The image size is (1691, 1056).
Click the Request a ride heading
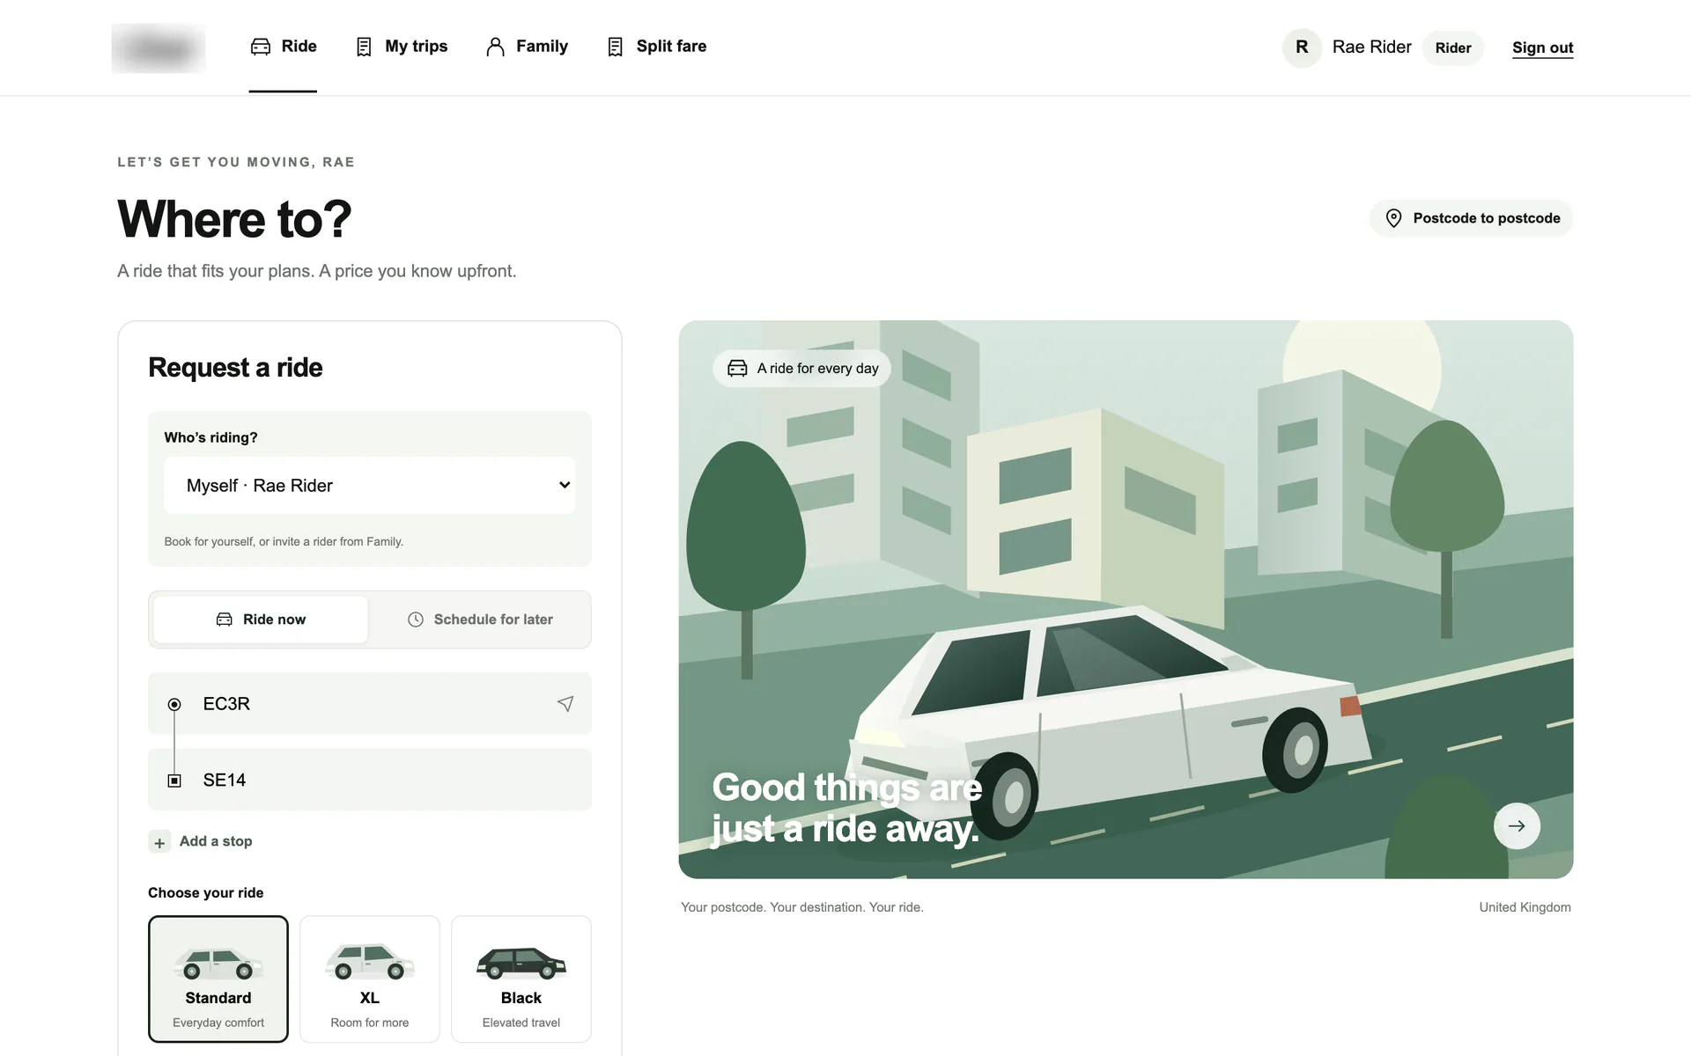point(235,367)
